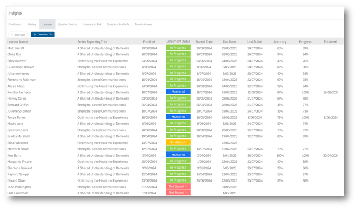Click the Progress column header
The height and width of the screenshot is (209, 357).
pyautogui.click(x=305, y=41)
